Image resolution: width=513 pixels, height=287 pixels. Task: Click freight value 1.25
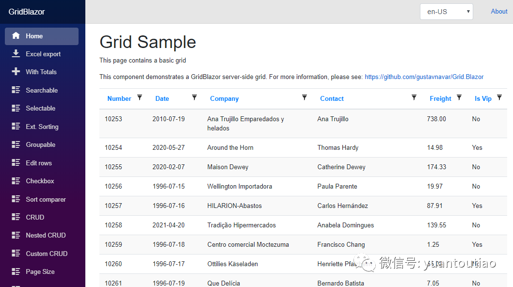click(x=433, y=244)
